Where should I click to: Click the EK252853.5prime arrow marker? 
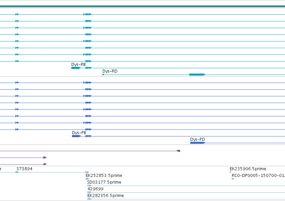click(x=87, y=179)
